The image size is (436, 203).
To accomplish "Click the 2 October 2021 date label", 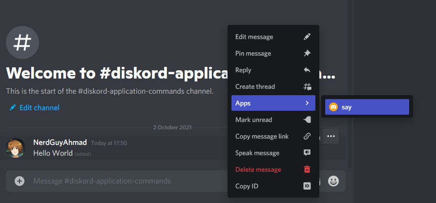I will click(172, 128).
